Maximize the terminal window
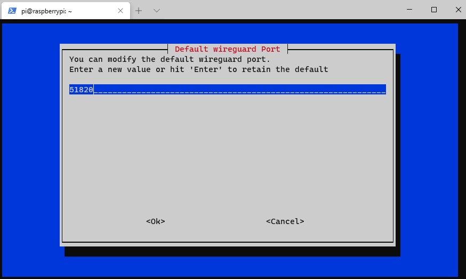Image resolution: width=466 pixels, height=279 pixels. point(433,10)
